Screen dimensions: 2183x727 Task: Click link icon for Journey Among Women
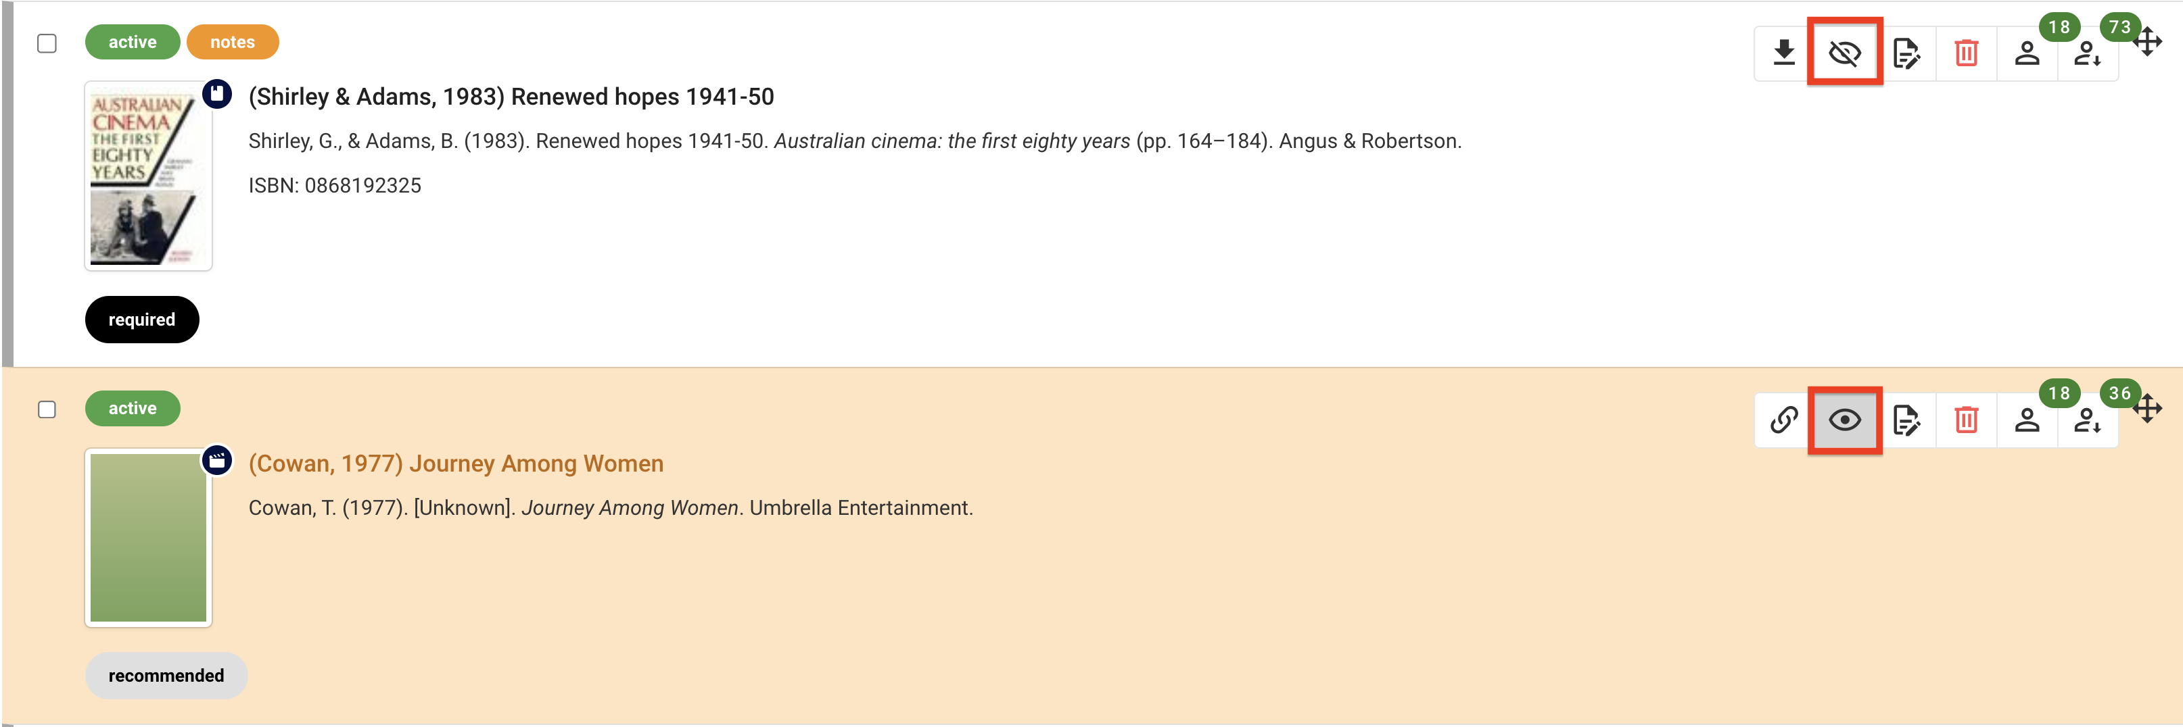(x=1784, y=420)
